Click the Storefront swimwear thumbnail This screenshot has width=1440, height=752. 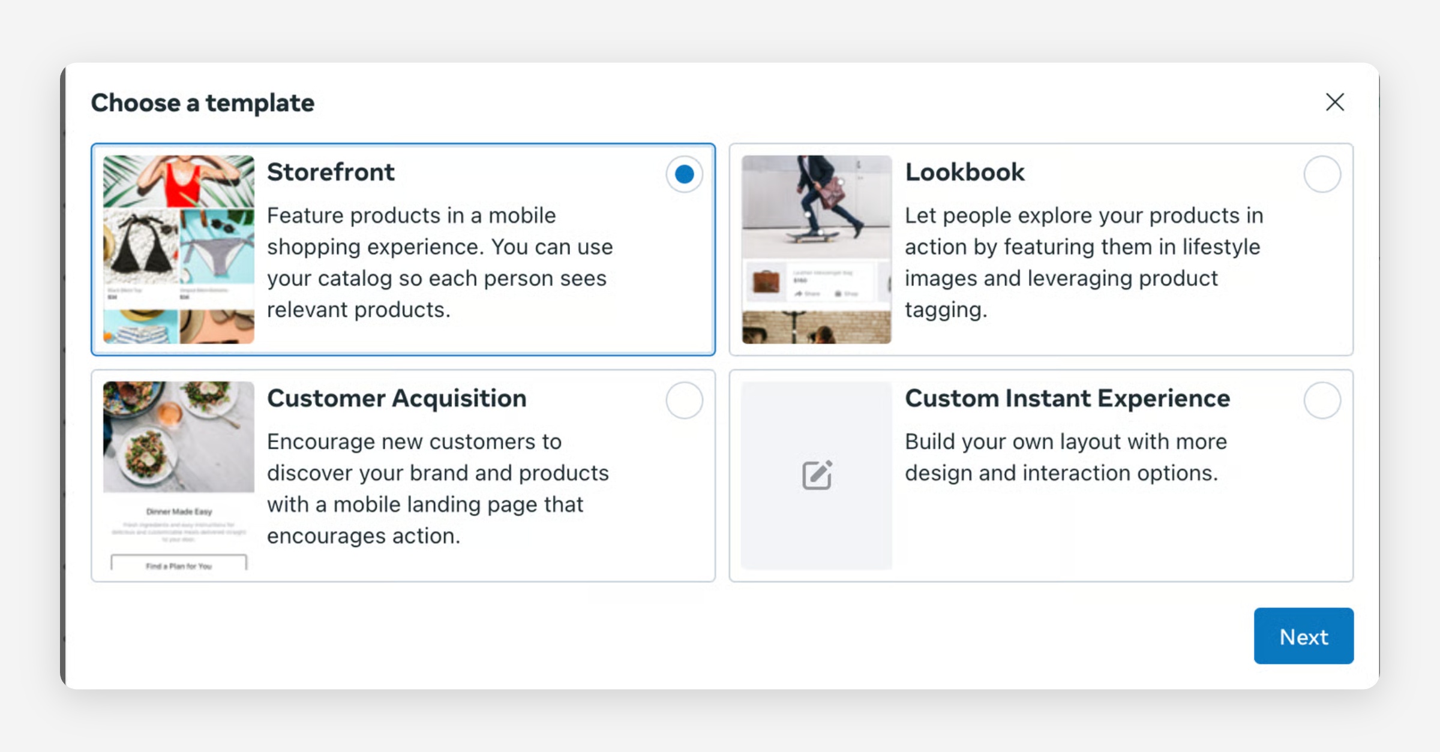pos(179,249)
